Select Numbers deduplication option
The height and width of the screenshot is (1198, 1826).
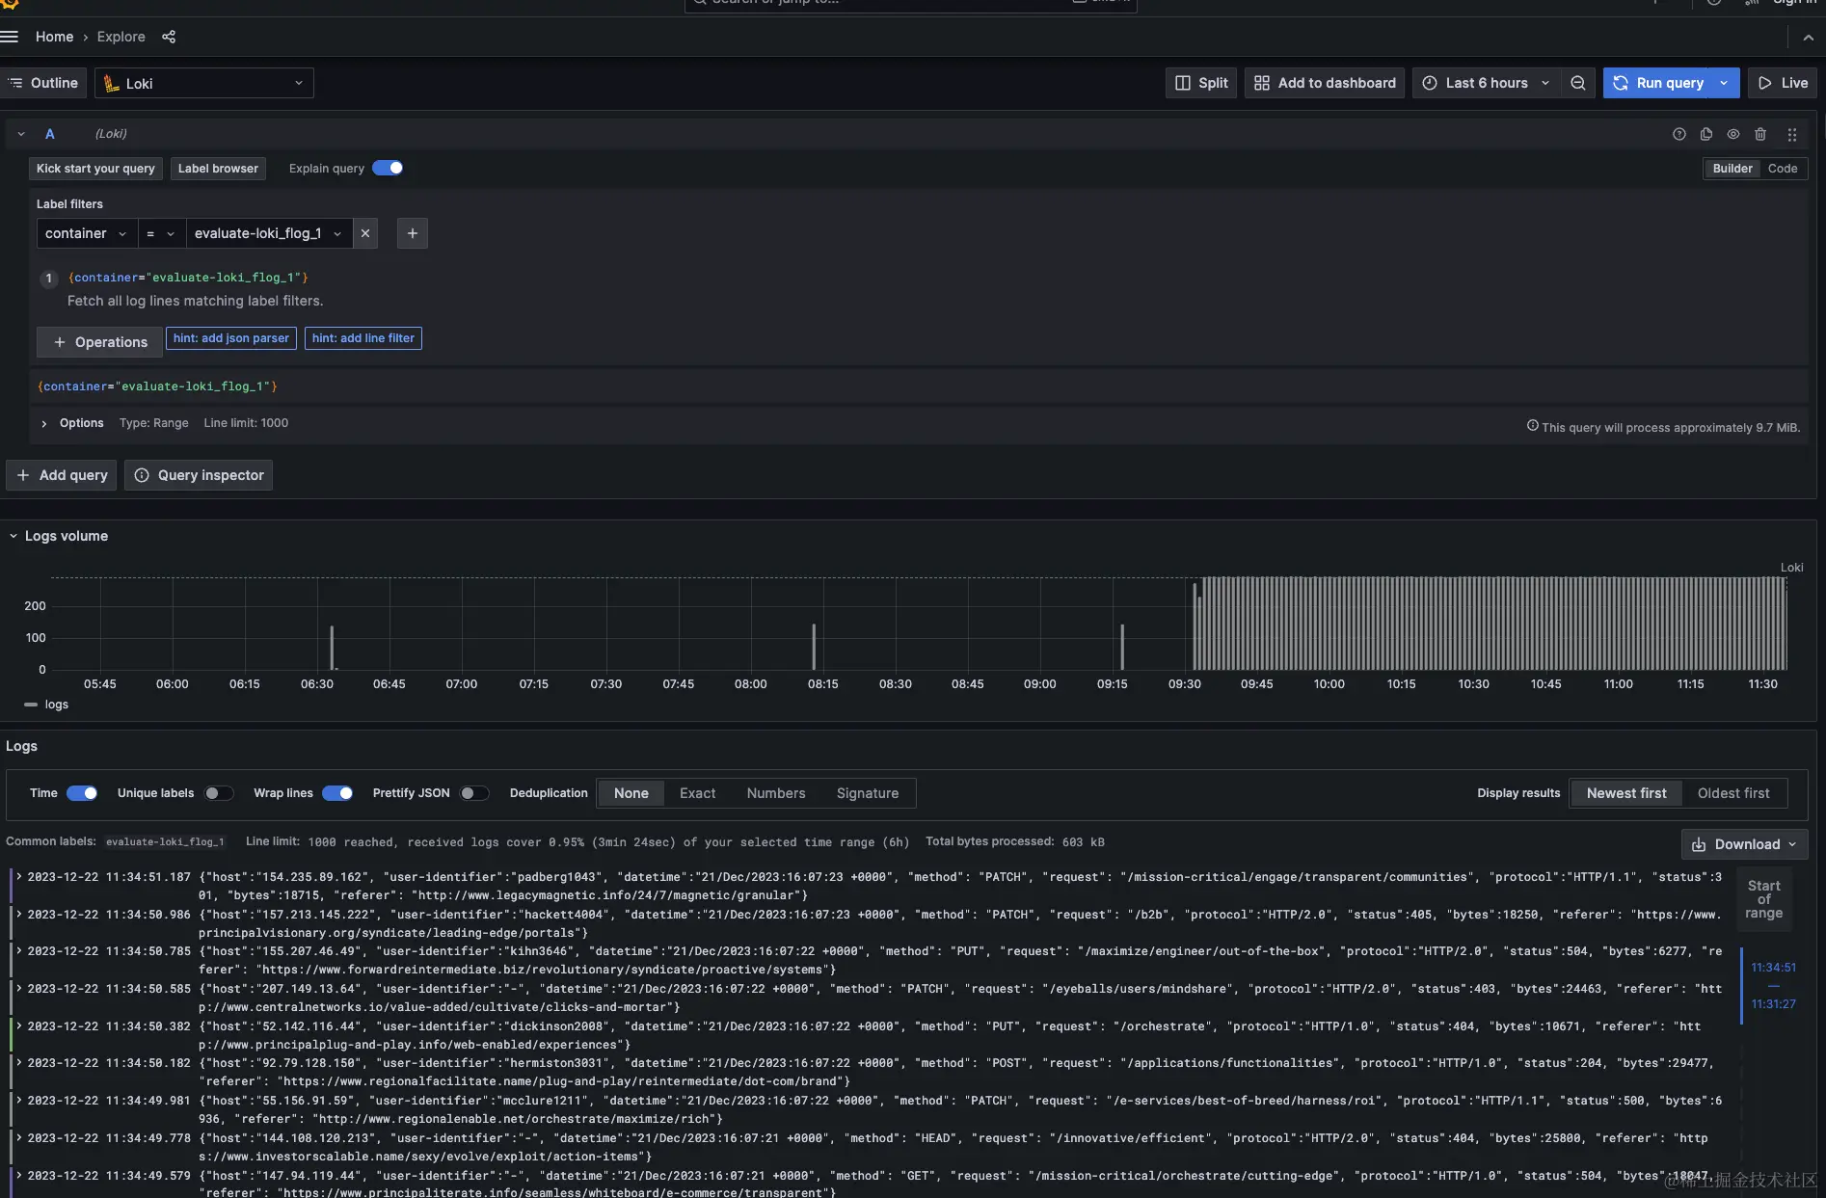[x=775, y=793]
